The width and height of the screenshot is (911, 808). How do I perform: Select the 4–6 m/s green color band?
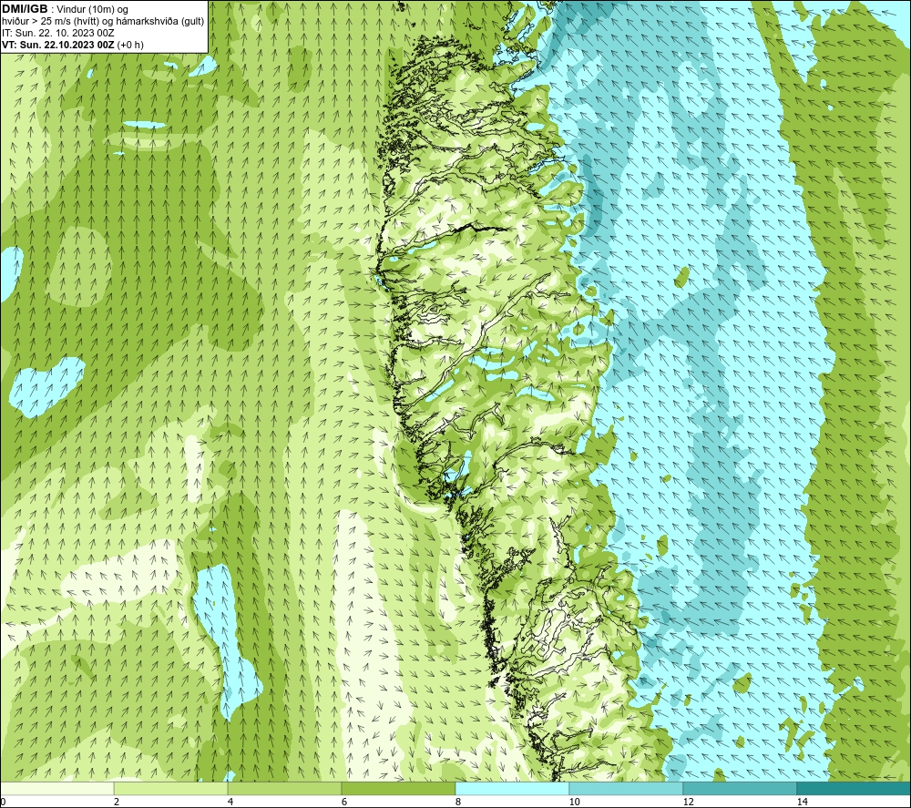point(284,788)
